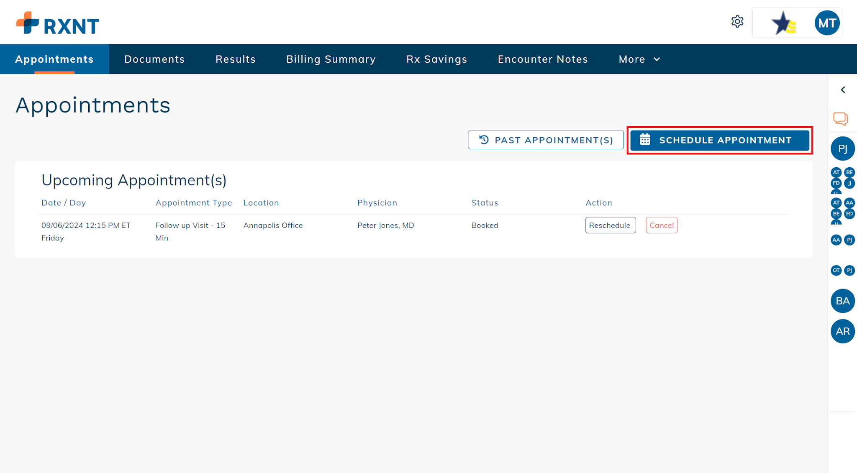
Task: Open the MT user avatar
Action: tap(827, 23)
